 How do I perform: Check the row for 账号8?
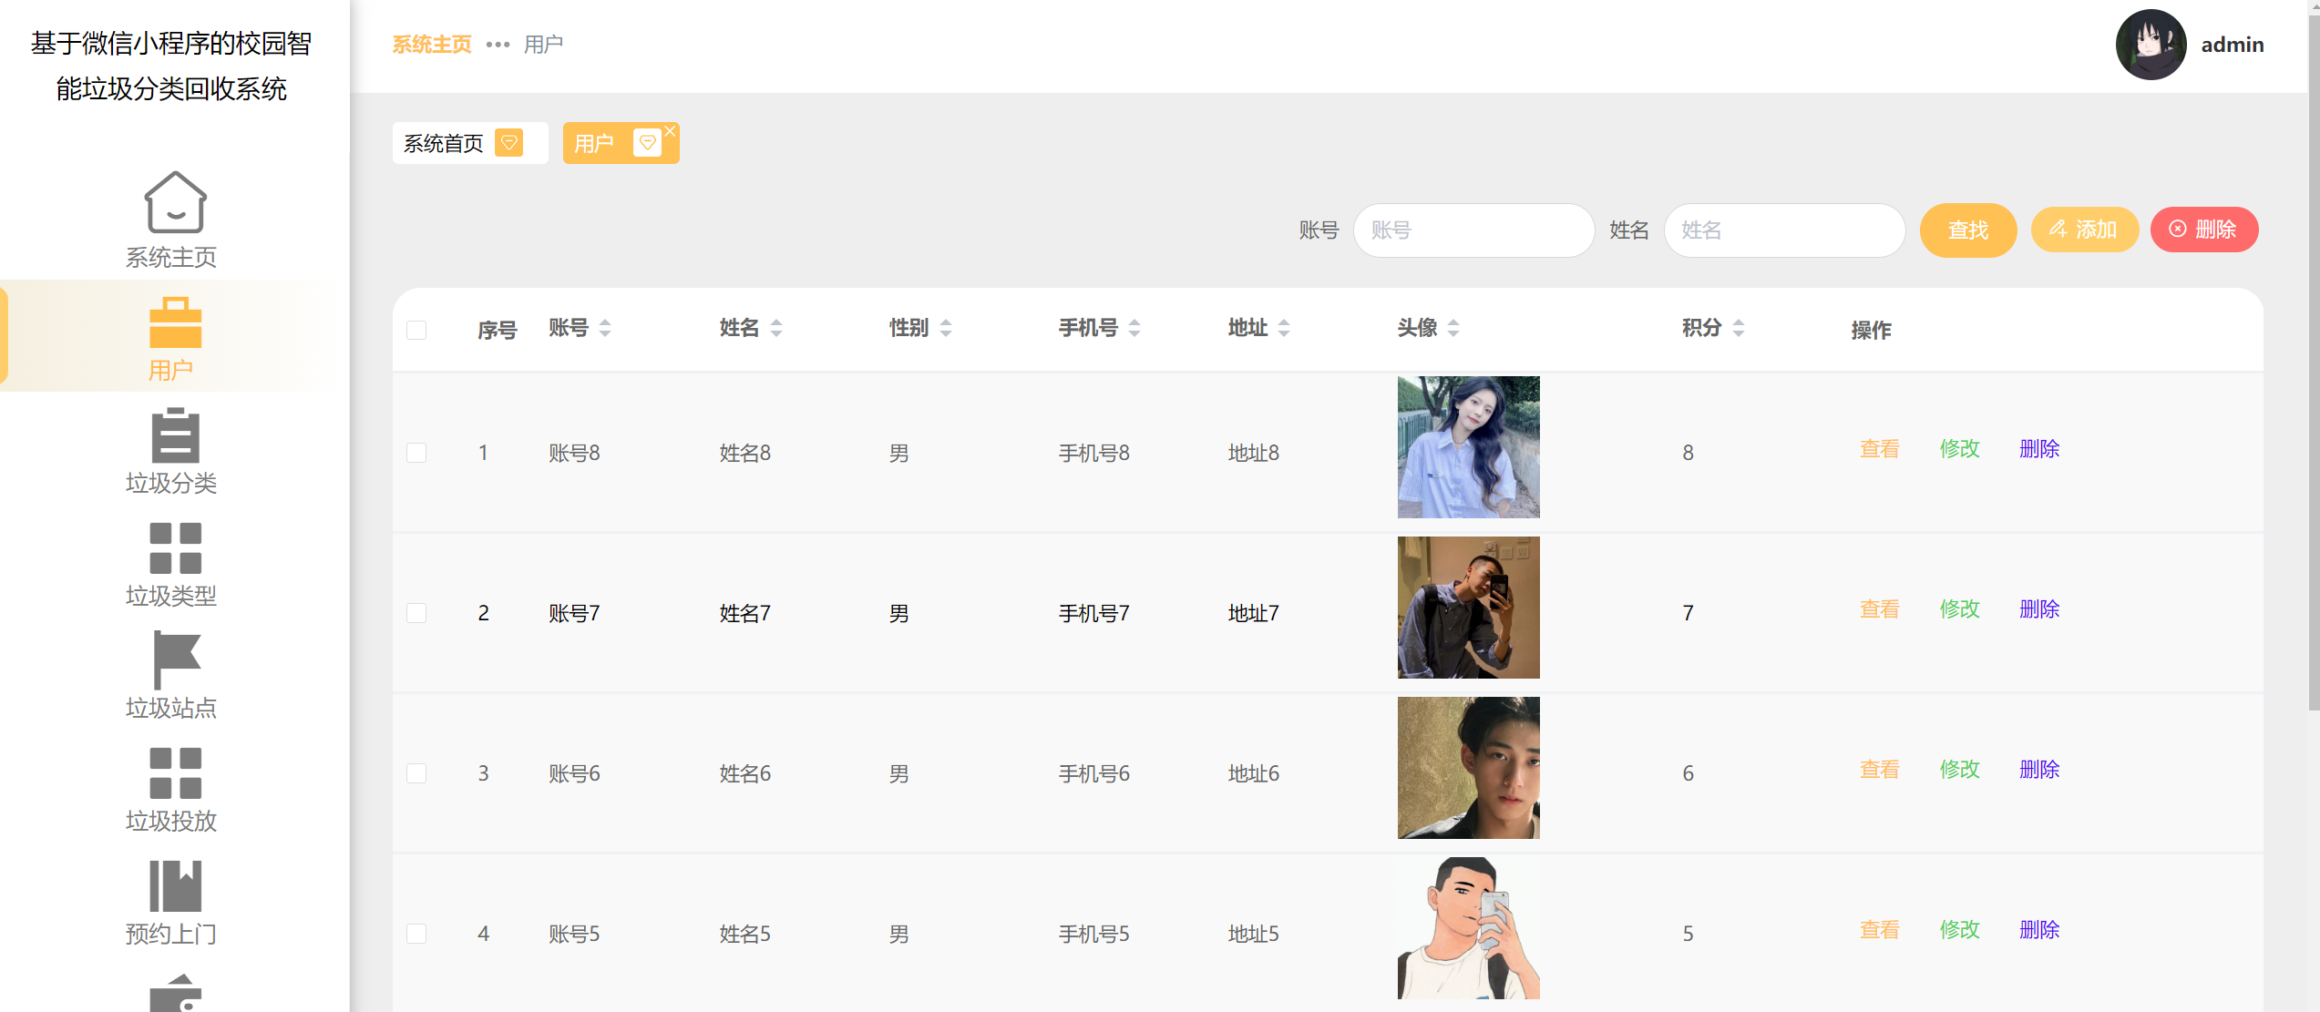(416, 453)
